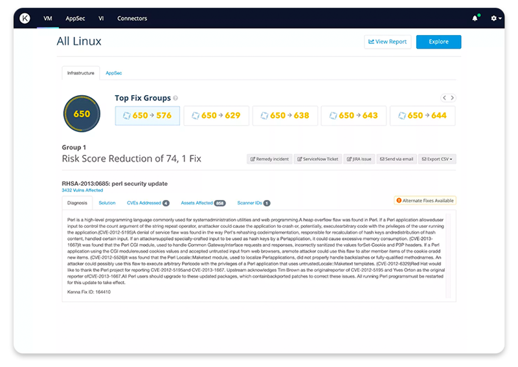Click Send via email button

pyautogui.click(x=396, y=159)
